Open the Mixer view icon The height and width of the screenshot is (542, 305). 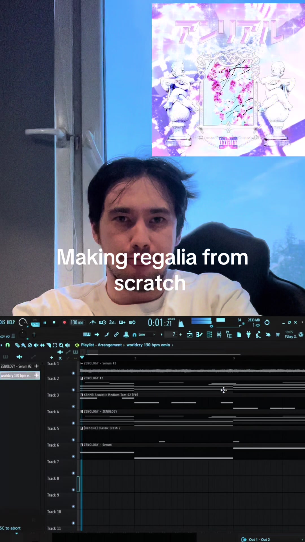[219, 335]
